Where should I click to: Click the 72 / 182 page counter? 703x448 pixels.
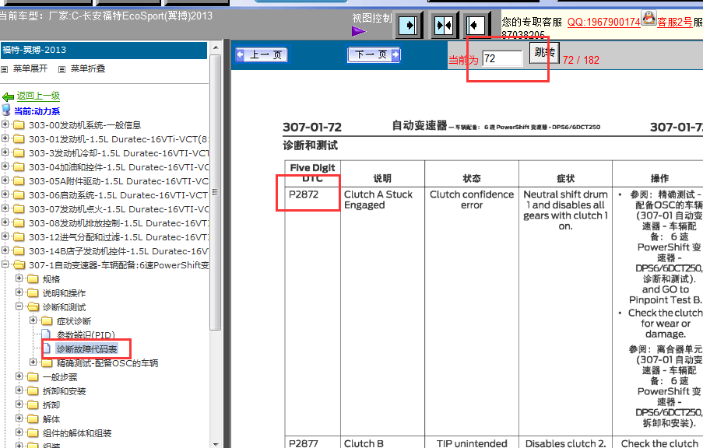click(581, 60)
